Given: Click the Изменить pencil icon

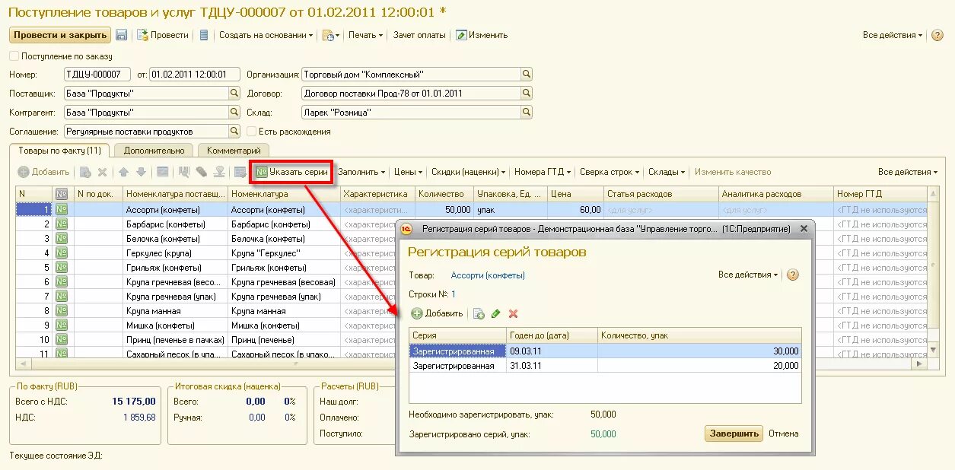Looking at the screenshot, I should tap(461, 35).
